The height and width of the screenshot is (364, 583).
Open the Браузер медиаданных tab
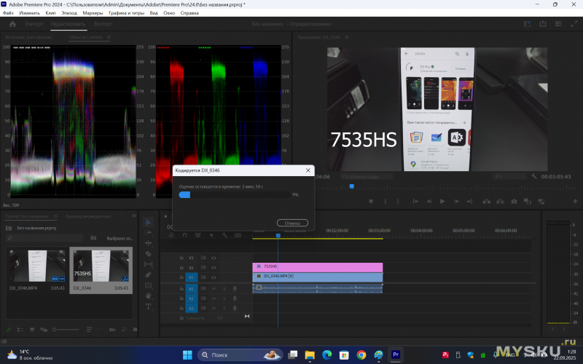point(88,216)
